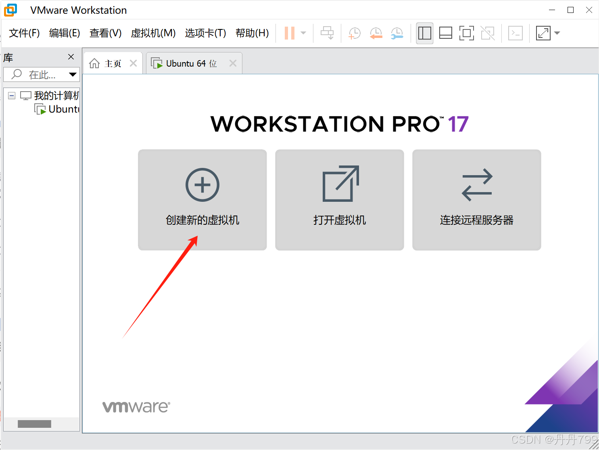The width and height of the screenshot is (599, 450).
Task: Open the 查看(V) menu
Action: tap(106, 33)
